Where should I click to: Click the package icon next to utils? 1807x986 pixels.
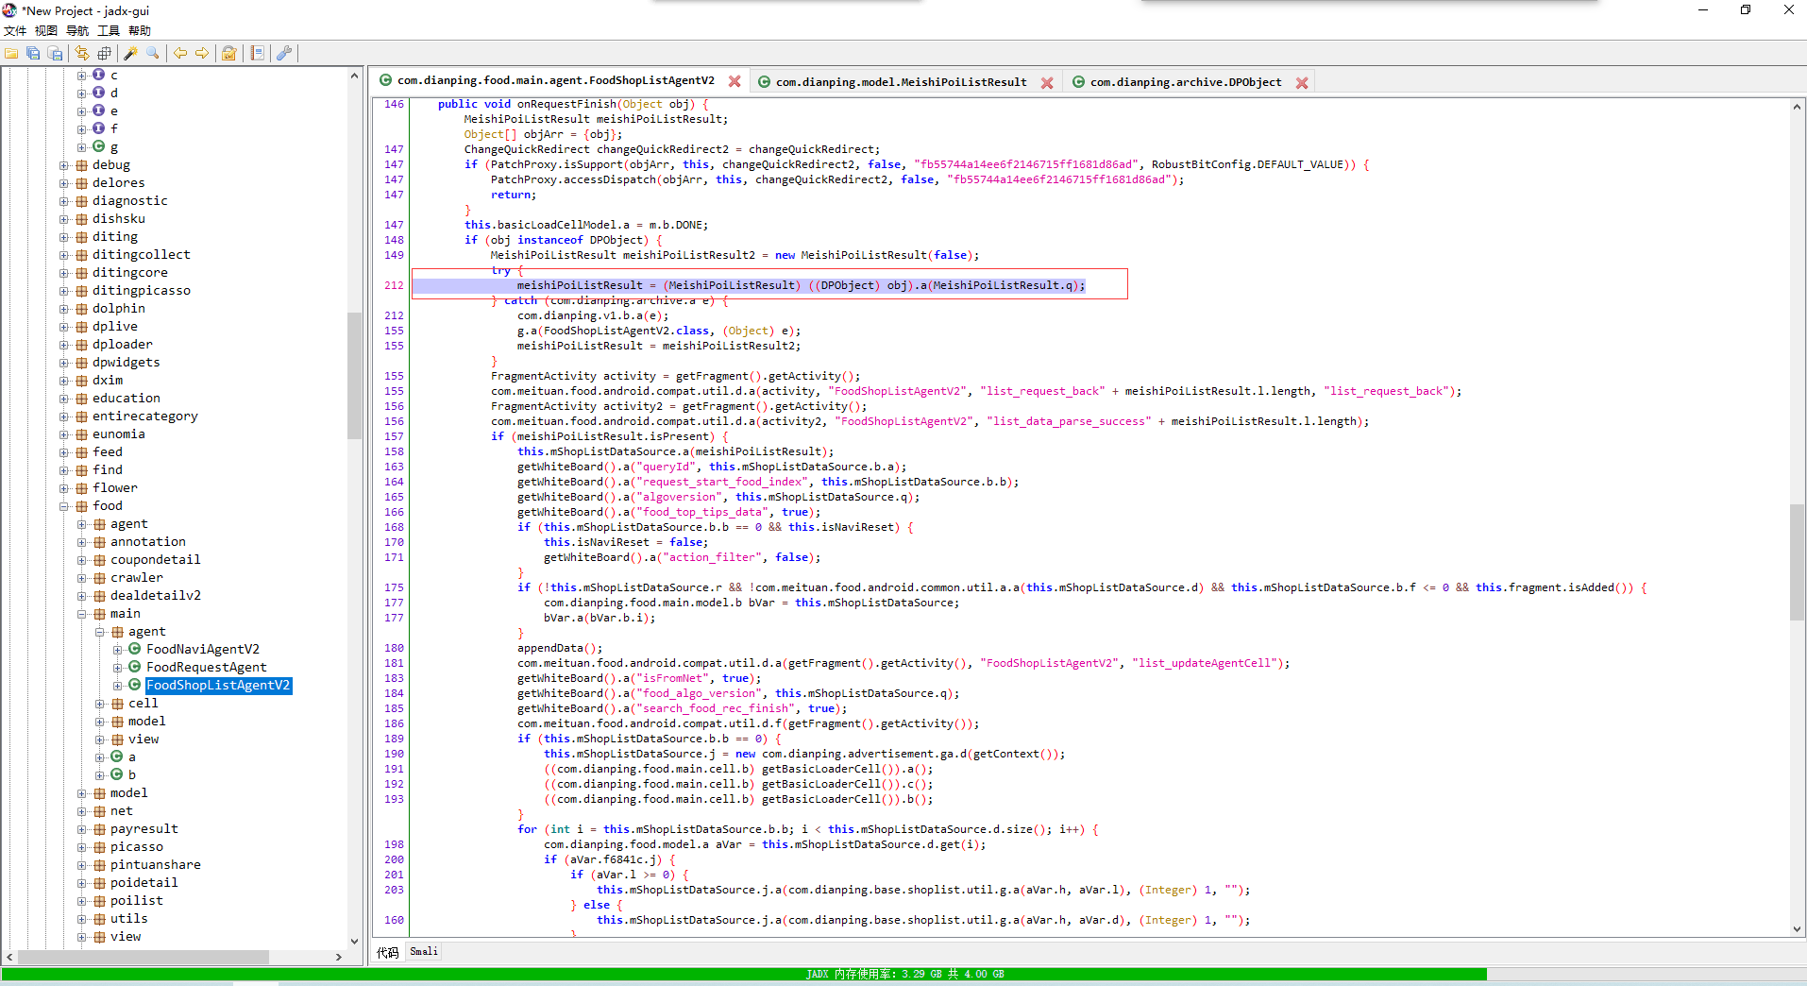99,919
